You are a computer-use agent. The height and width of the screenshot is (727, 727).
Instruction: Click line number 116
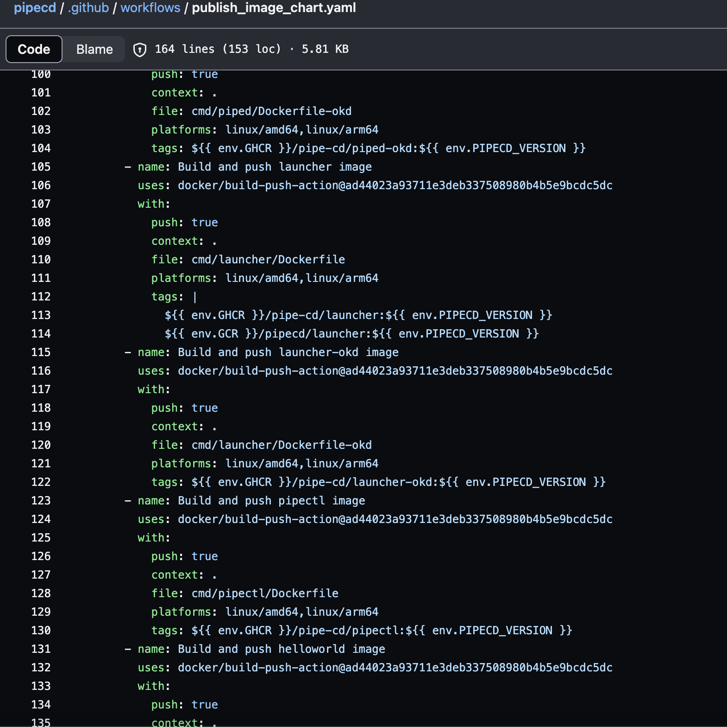(x=41, y=371)
